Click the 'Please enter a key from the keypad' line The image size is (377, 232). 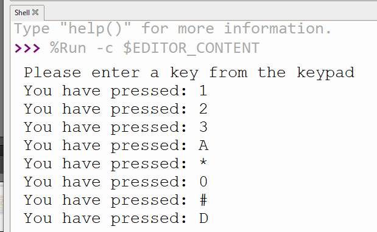pyautogui.click(x=189, y=73)
